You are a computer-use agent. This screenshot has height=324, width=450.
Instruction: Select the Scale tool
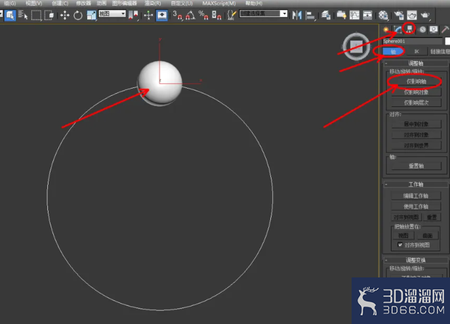coord(91,15)
